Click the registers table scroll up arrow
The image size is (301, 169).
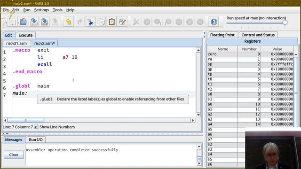(296, 54)
